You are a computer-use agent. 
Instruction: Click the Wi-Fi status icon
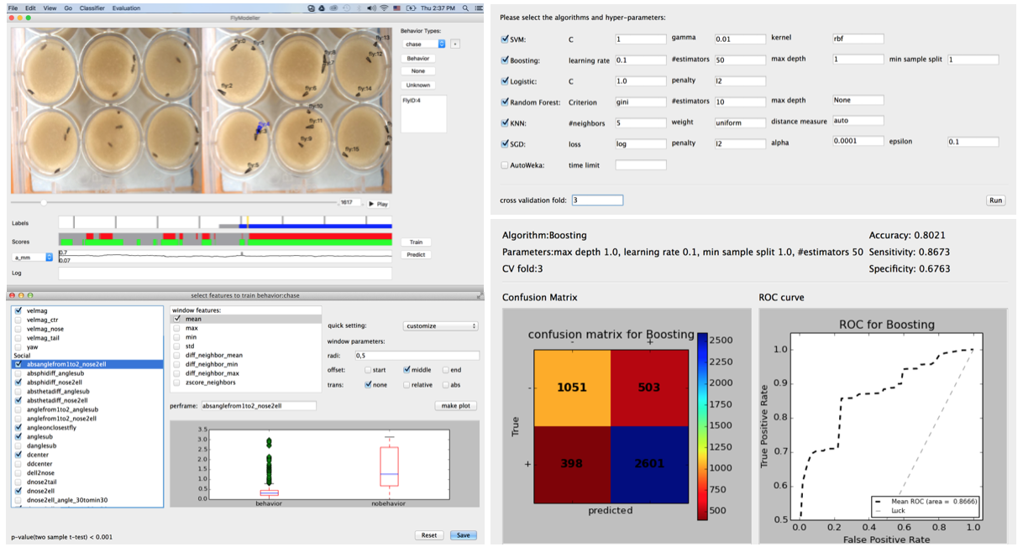click(384, 8)
